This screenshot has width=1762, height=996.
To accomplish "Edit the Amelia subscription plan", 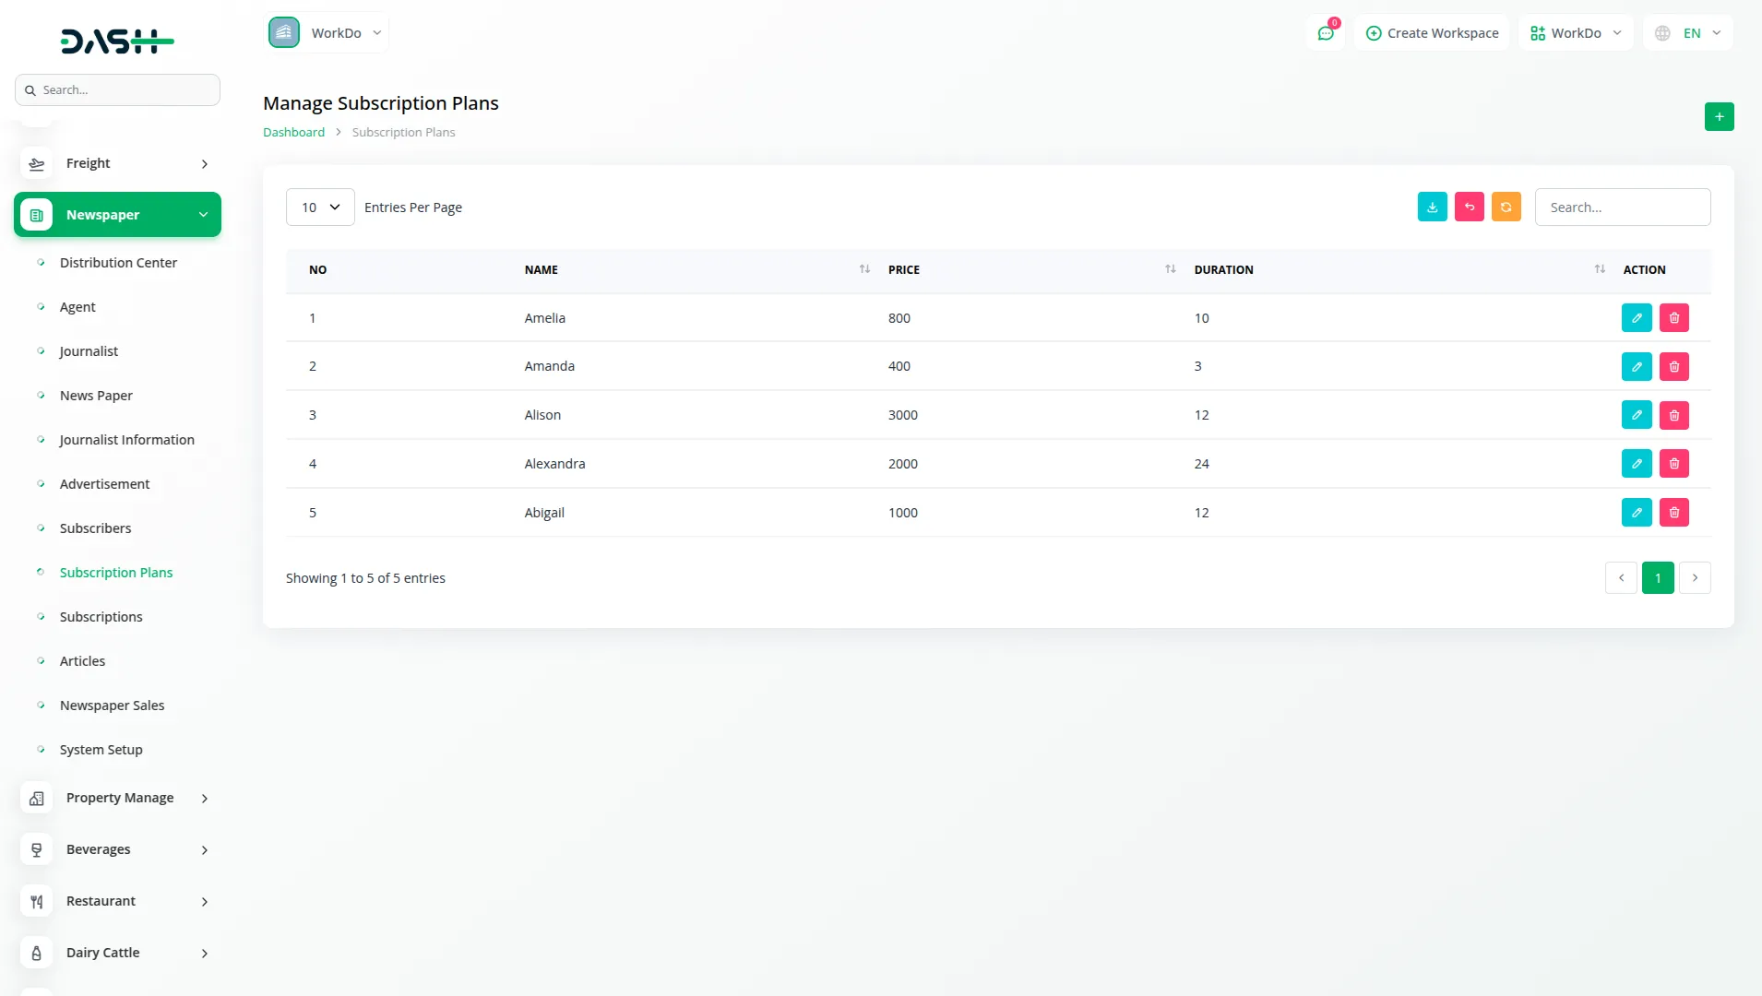I will click(x=1636, y=318).
